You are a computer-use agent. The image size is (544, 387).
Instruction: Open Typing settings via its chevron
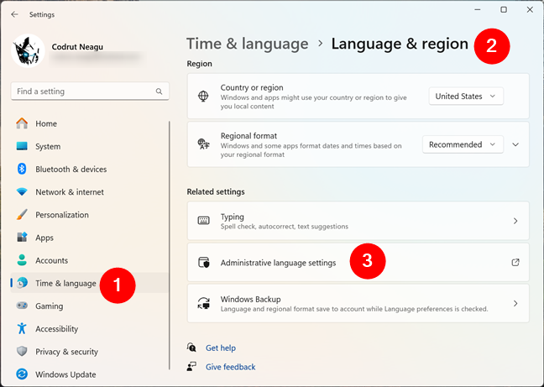(x=515, y=221)
